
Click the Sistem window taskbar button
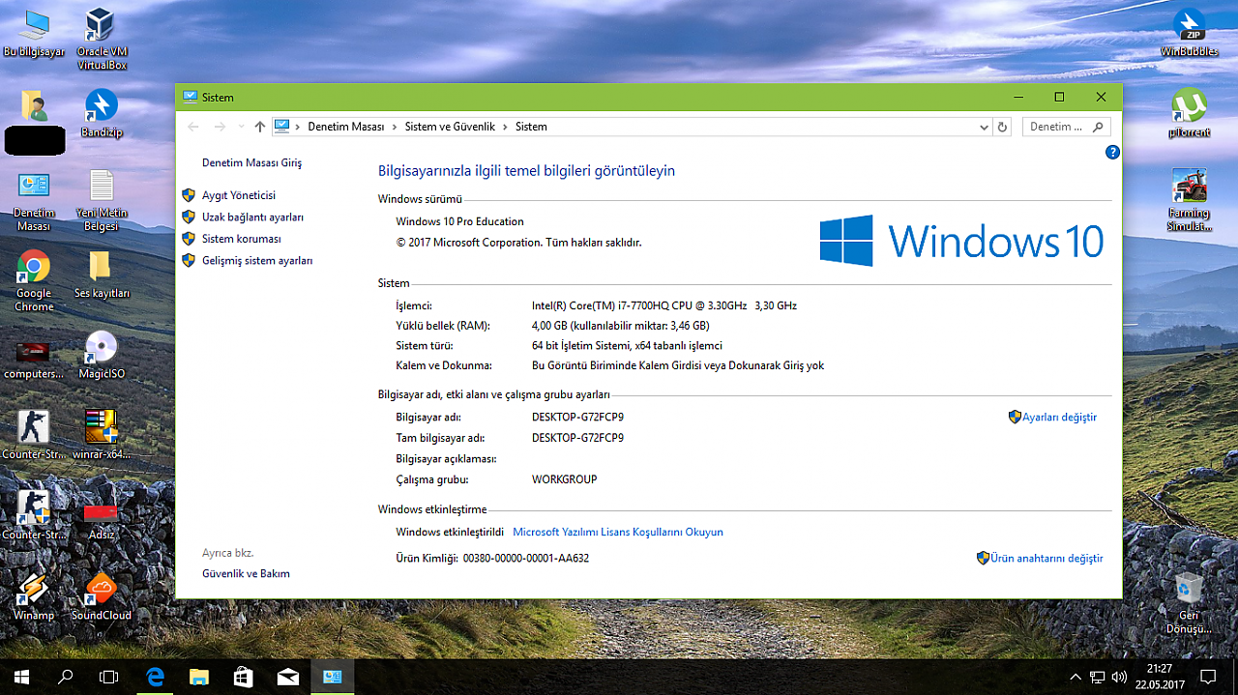click(x=333, y=677)
